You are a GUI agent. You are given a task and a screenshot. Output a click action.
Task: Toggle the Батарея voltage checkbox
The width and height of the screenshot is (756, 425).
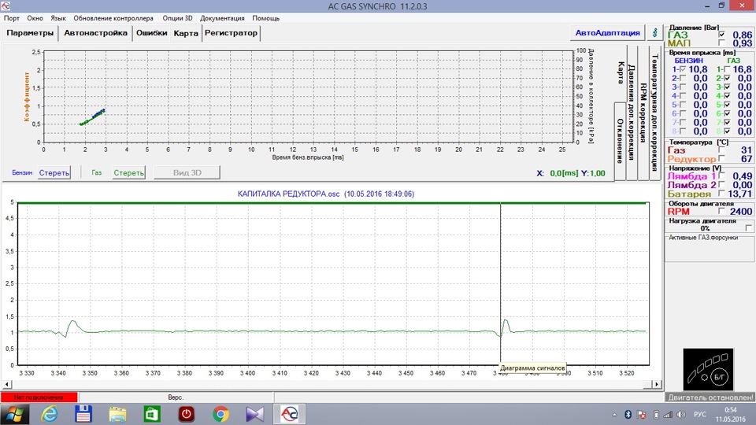[x=721, y=194]
